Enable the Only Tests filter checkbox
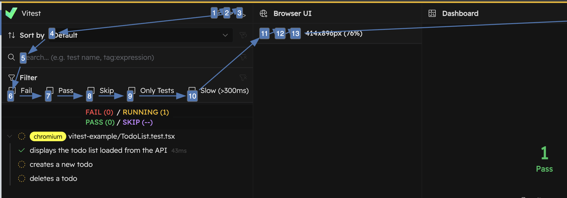This screenshot has width=567, height=198. (132, 90)
